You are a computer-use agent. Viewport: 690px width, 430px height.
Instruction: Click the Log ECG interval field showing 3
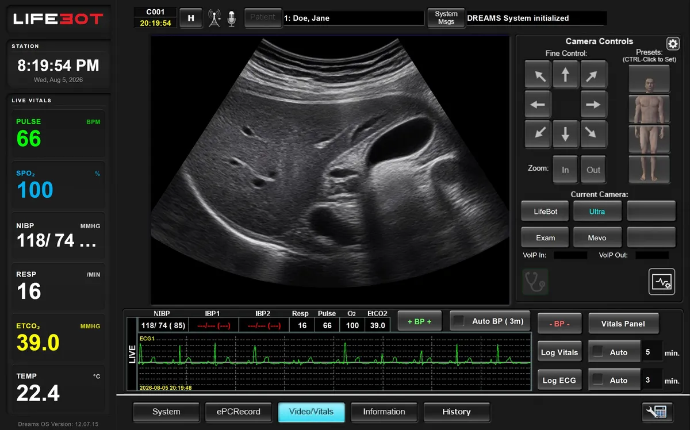tap(652, 380)
